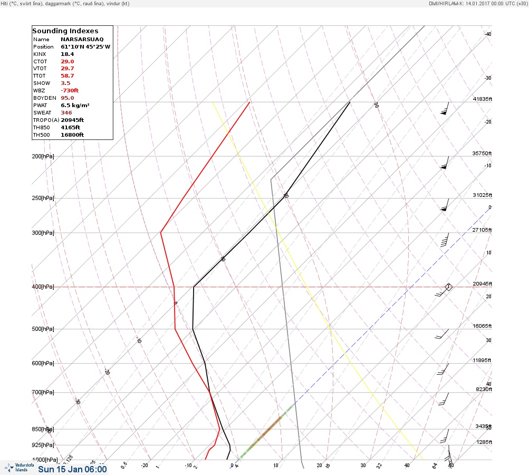529x475 pixels.
Task: Click the TH850 value 4165ft
Action: coord(70,127)
